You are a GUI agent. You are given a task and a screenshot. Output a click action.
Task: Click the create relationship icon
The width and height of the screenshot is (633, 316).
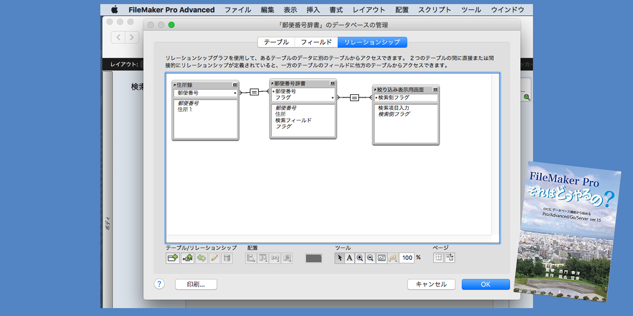[x=187, y=258]
